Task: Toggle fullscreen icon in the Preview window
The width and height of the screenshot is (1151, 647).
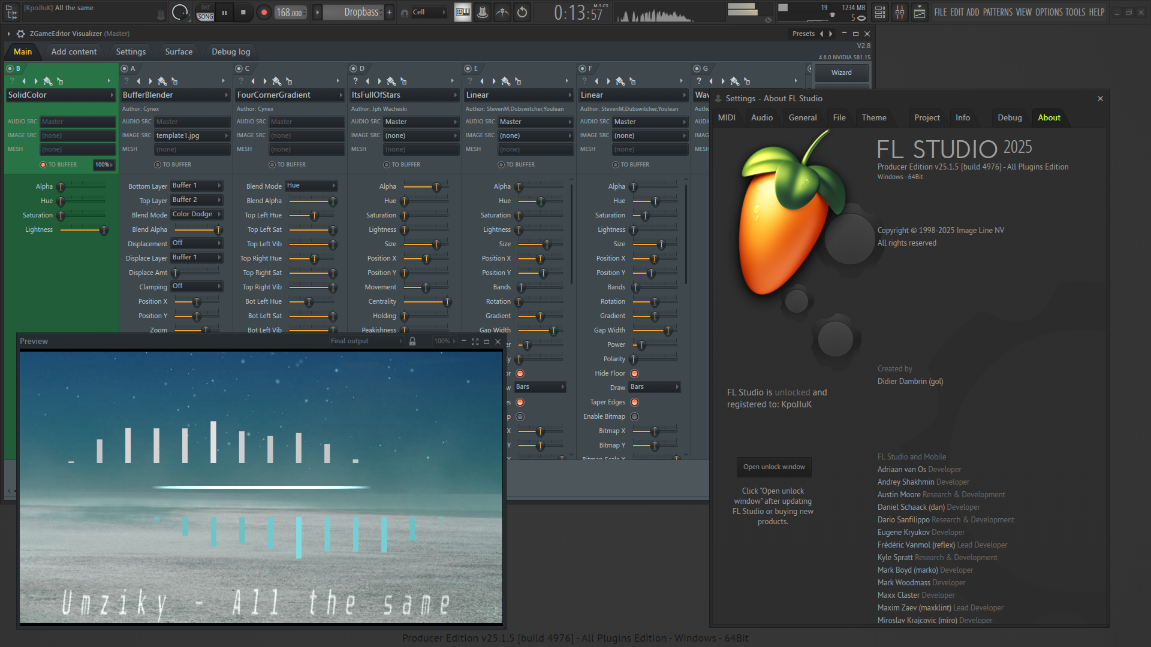Action: point(475,341)
